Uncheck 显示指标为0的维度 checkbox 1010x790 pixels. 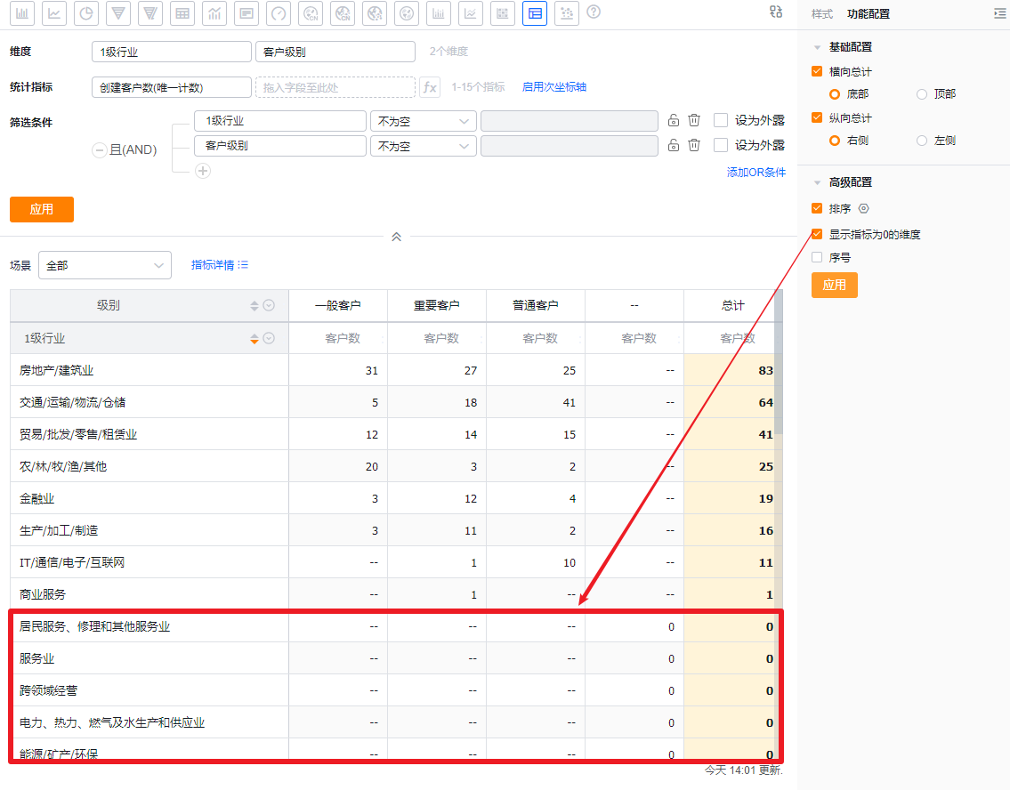pos(817,234)
